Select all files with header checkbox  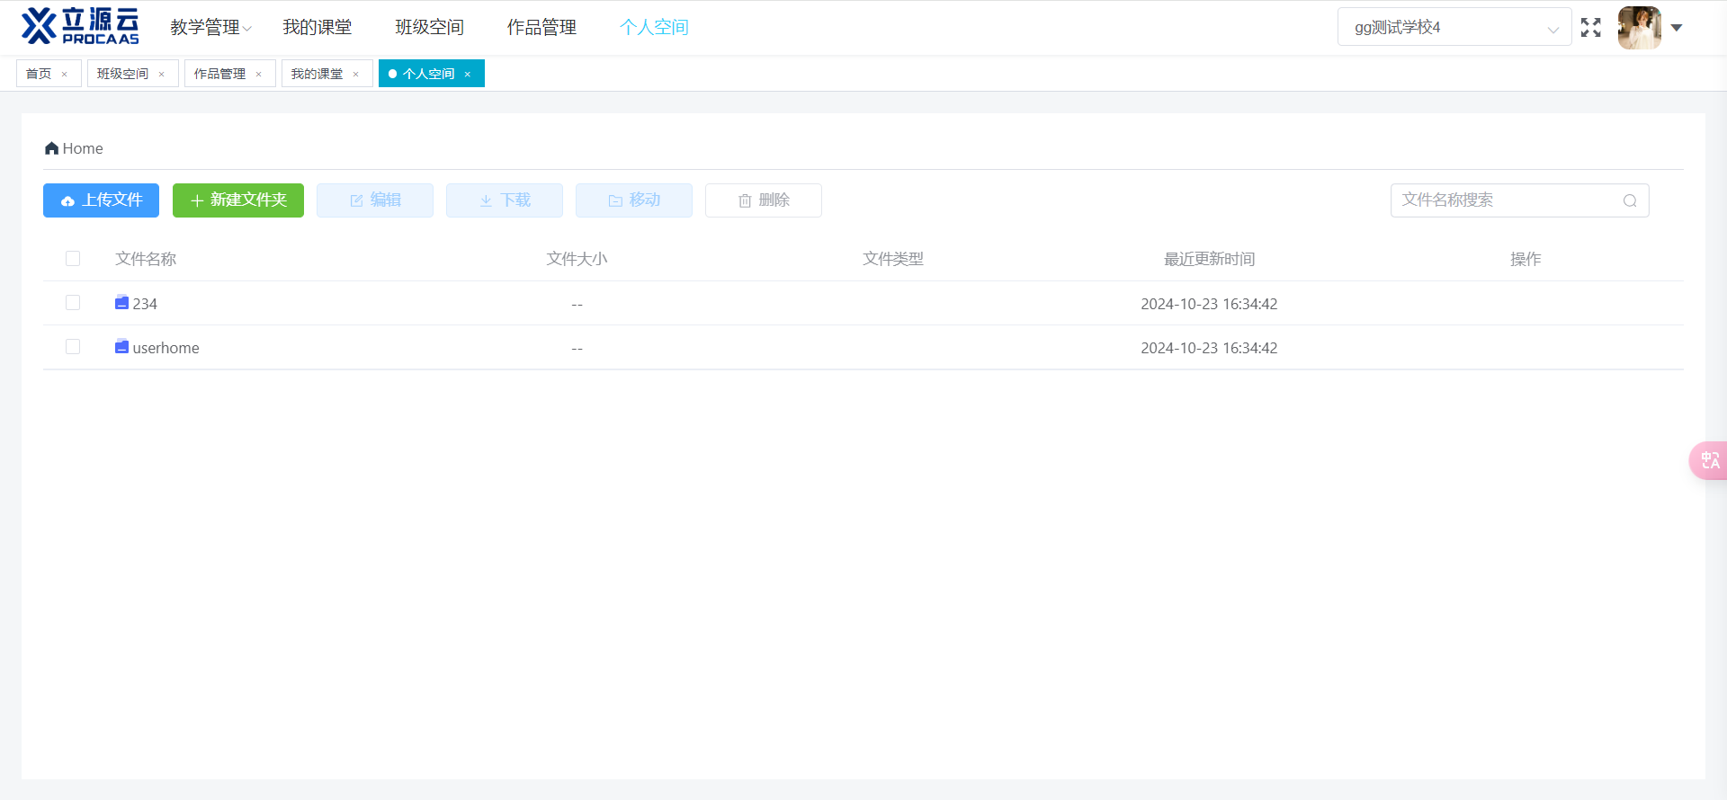click(73, 259)
